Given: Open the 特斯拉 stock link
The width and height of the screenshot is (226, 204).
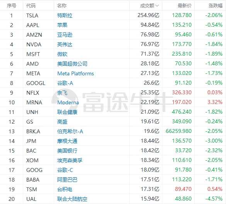Looking at the screenshot, I should pos(65,15).
